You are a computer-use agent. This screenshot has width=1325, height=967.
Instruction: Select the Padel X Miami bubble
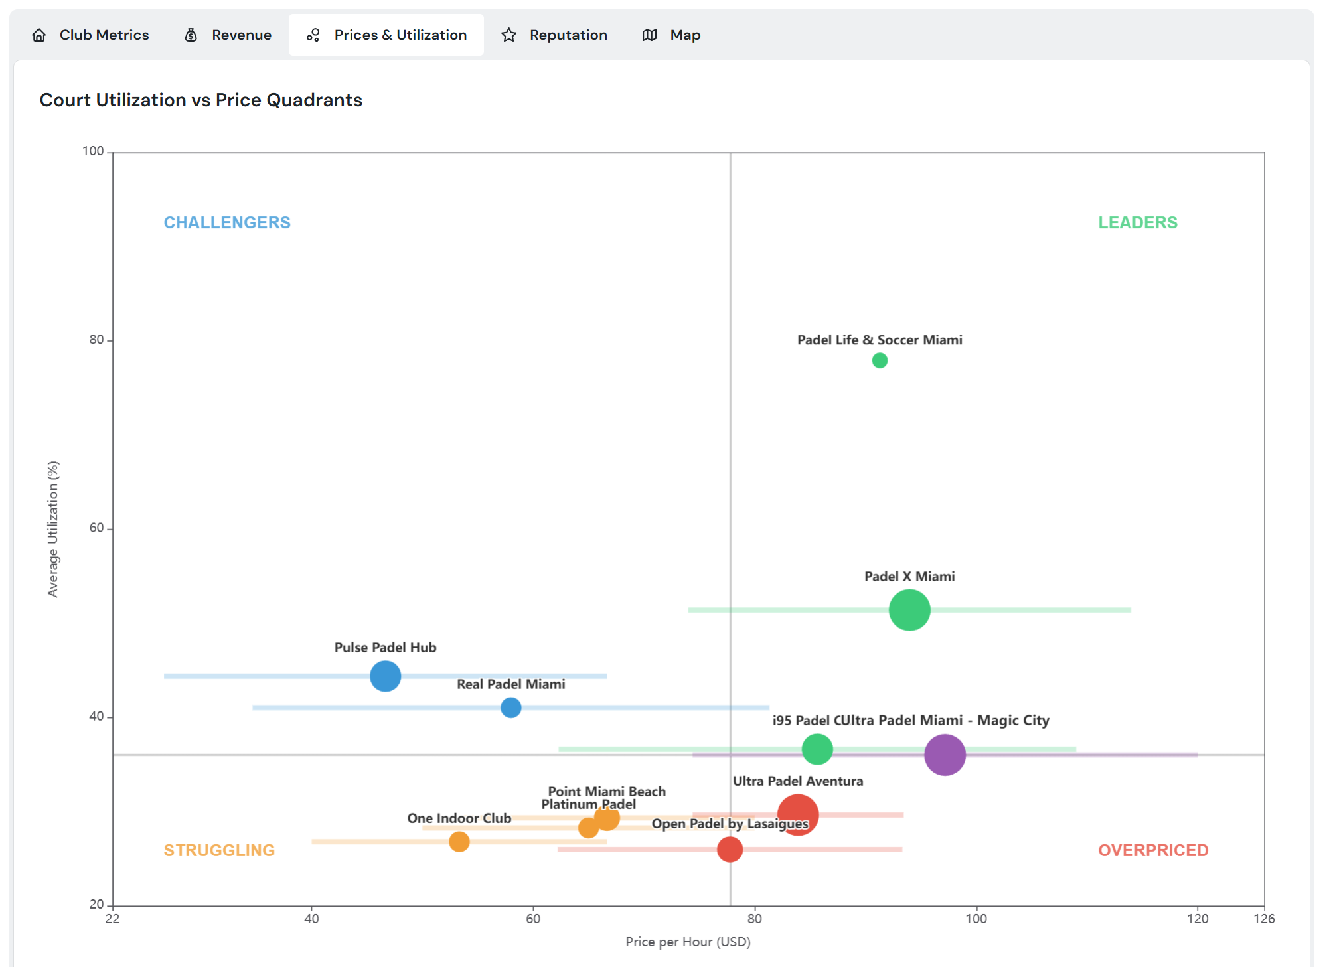(x=911, y=610)
